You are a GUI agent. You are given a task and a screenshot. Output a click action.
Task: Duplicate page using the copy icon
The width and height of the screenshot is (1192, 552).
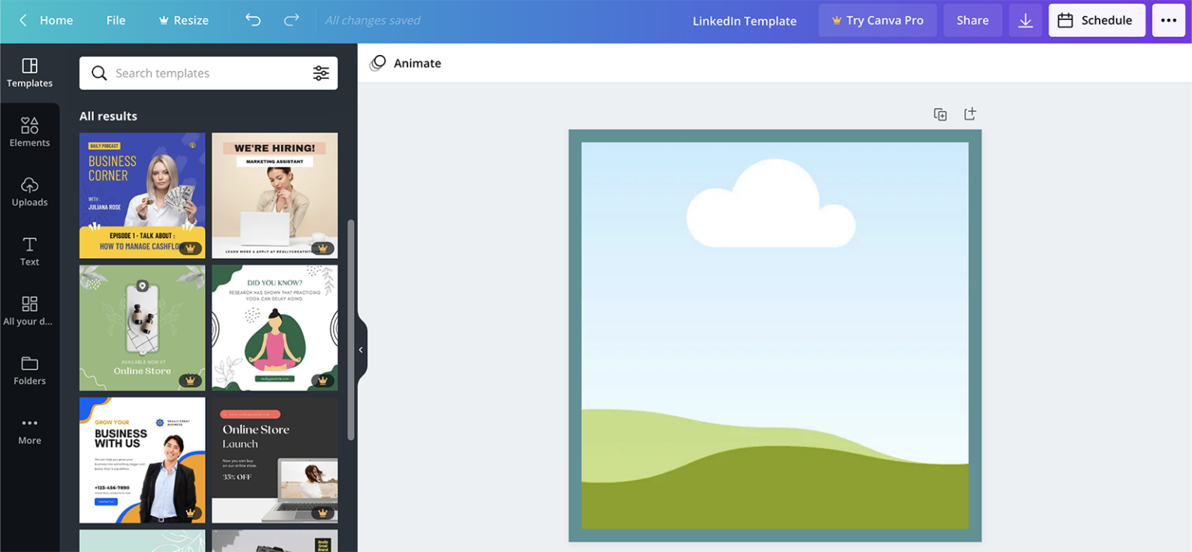coord(940,115)
